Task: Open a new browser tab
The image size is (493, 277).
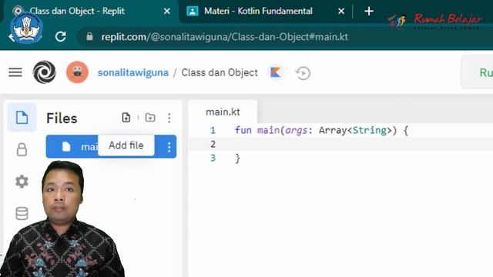Action: [369, 12]
